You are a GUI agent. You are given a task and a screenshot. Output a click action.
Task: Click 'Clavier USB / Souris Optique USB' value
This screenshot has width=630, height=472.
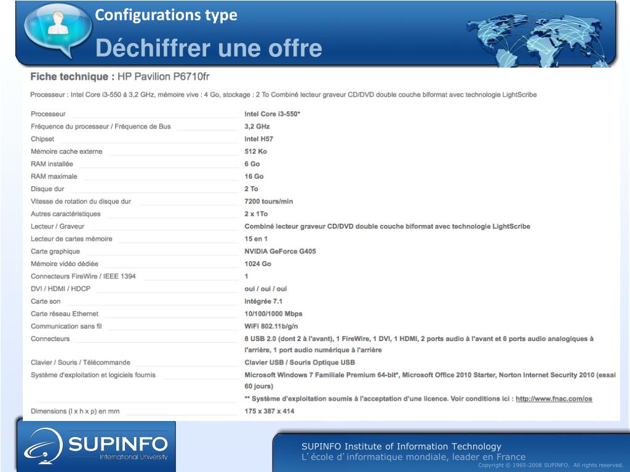click(300, 363)
